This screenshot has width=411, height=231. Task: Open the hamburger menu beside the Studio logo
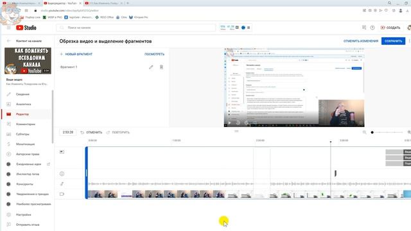click(8, 28)
